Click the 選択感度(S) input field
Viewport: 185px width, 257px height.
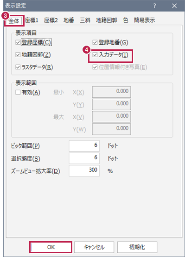coord(84,158)
